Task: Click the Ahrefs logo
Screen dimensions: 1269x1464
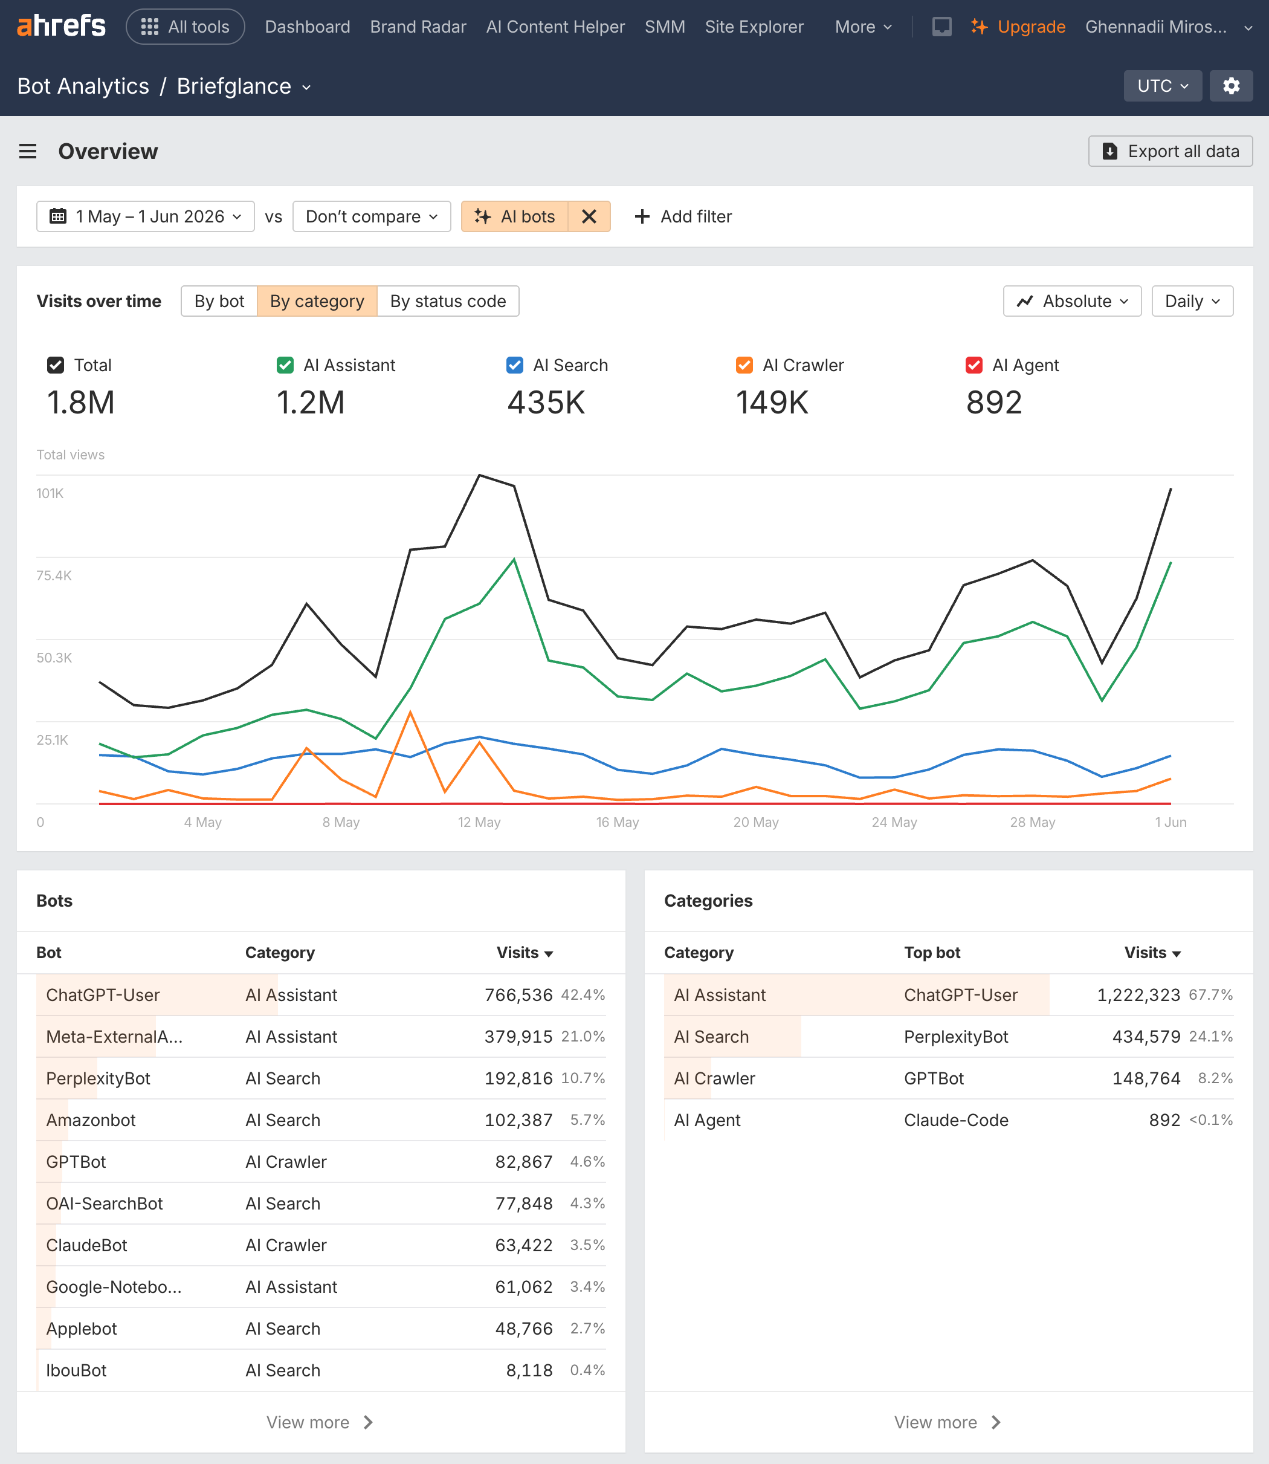Action: (x=61, y=26)
